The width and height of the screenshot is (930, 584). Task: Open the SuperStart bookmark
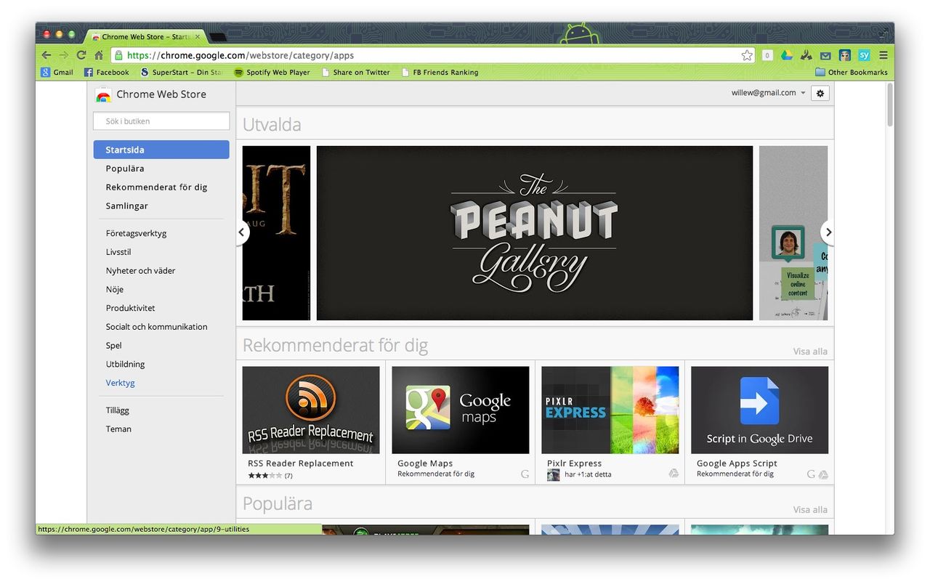click(182, 72)
